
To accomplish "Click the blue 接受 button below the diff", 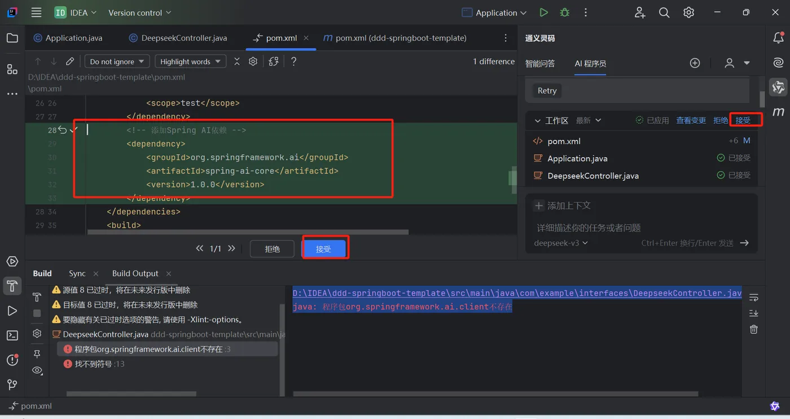I will [x=323, y=248].
